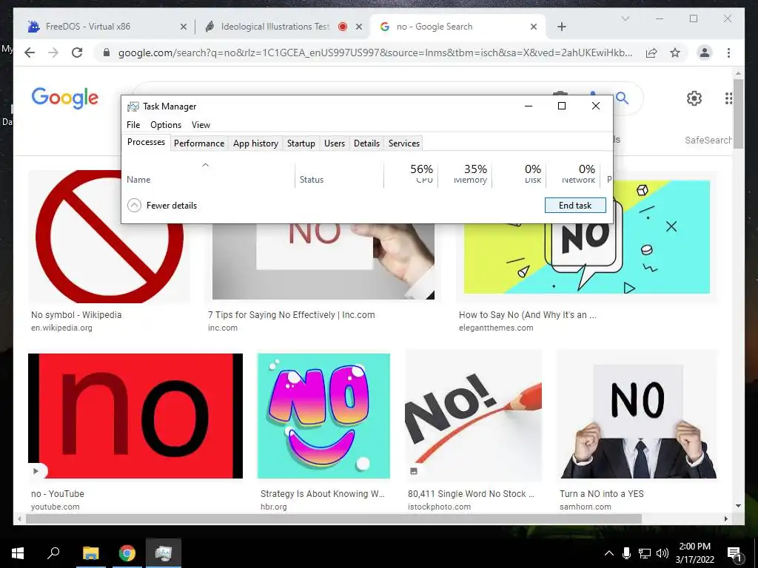
Task: Click the Chrome icon in the taskbar
Action: [127, 553]
